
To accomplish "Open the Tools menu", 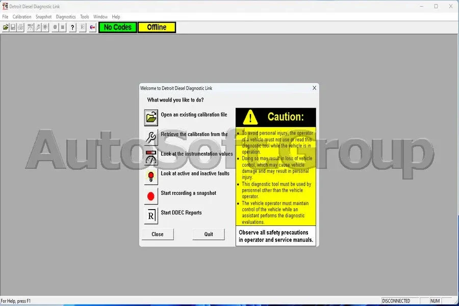I will (84, 17).
